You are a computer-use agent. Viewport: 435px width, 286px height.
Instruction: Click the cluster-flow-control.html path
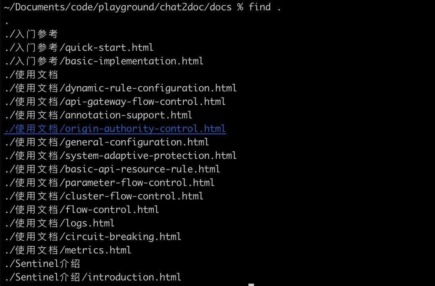pyautogui.click(x=104, y=196)
